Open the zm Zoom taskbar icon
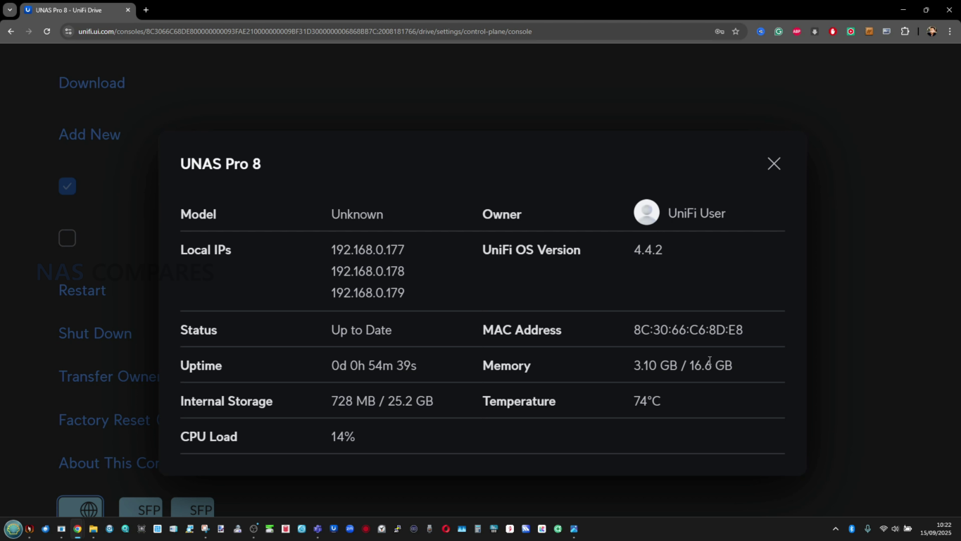This screenshot has height=541, width=961. coord(349,529)
